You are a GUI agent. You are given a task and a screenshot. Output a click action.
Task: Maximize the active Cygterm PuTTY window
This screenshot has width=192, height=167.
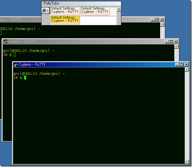pyautogui.click(x=182, y=65)
